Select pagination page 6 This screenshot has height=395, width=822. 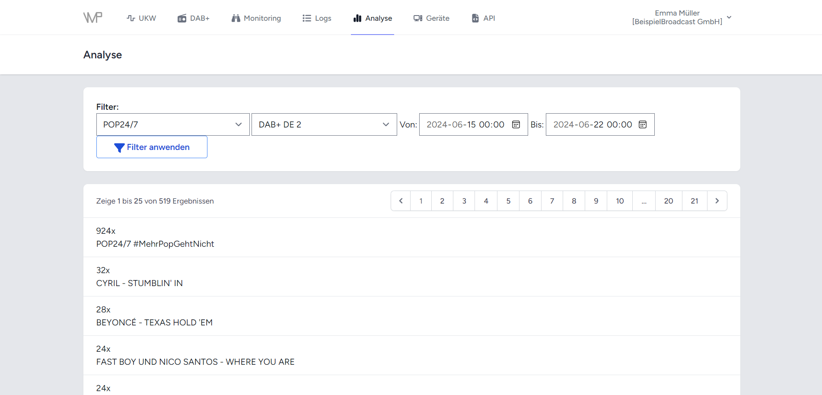point(530,201)
